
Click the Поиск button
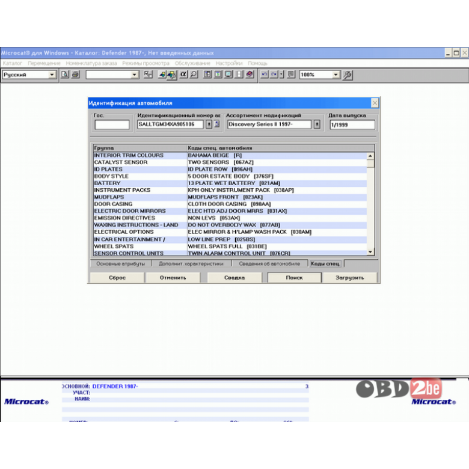pos(294,278)
